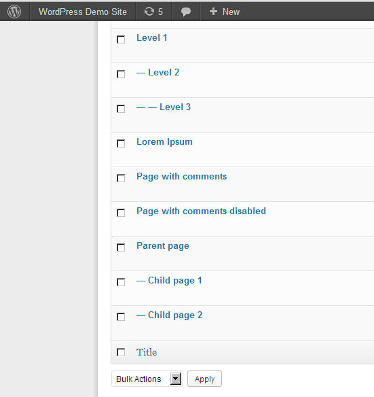This screenshot has height=397, width=374.
Task: Tick the Level 1 checkbox
Action: 121,39
